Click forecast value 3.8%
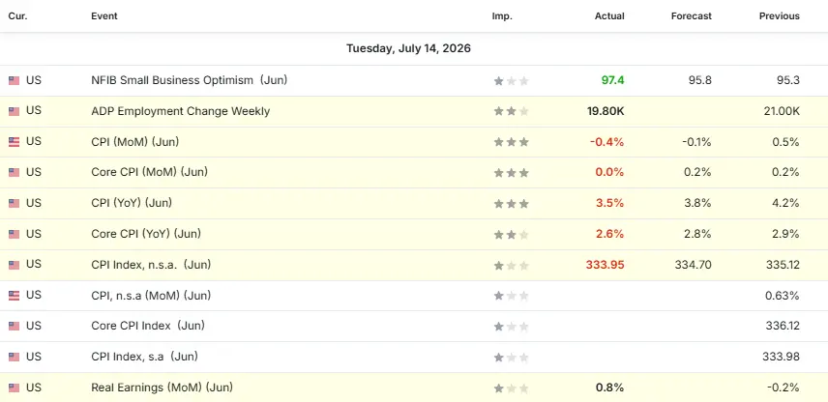Viewport: 828px width, 402px height. click(x=697, y=203)
